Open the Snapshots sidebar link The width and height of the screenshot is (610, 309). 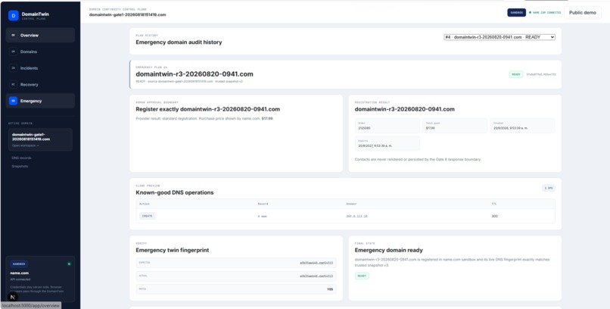click(20, 166)
